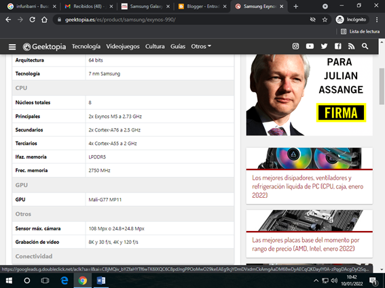View site info via the padlock icon
385x288 pixels.
pos(59,20)
